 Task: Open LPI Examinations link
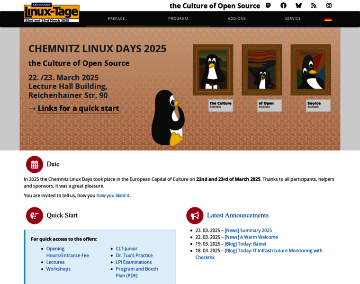tap(134, 262)
